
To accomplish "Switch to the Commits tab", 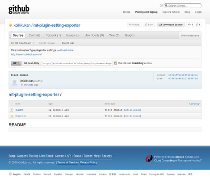I will pos(34,35).
